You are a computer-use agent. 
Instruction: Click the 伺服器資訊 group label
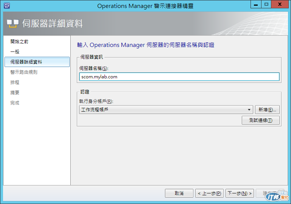point(92,57)
